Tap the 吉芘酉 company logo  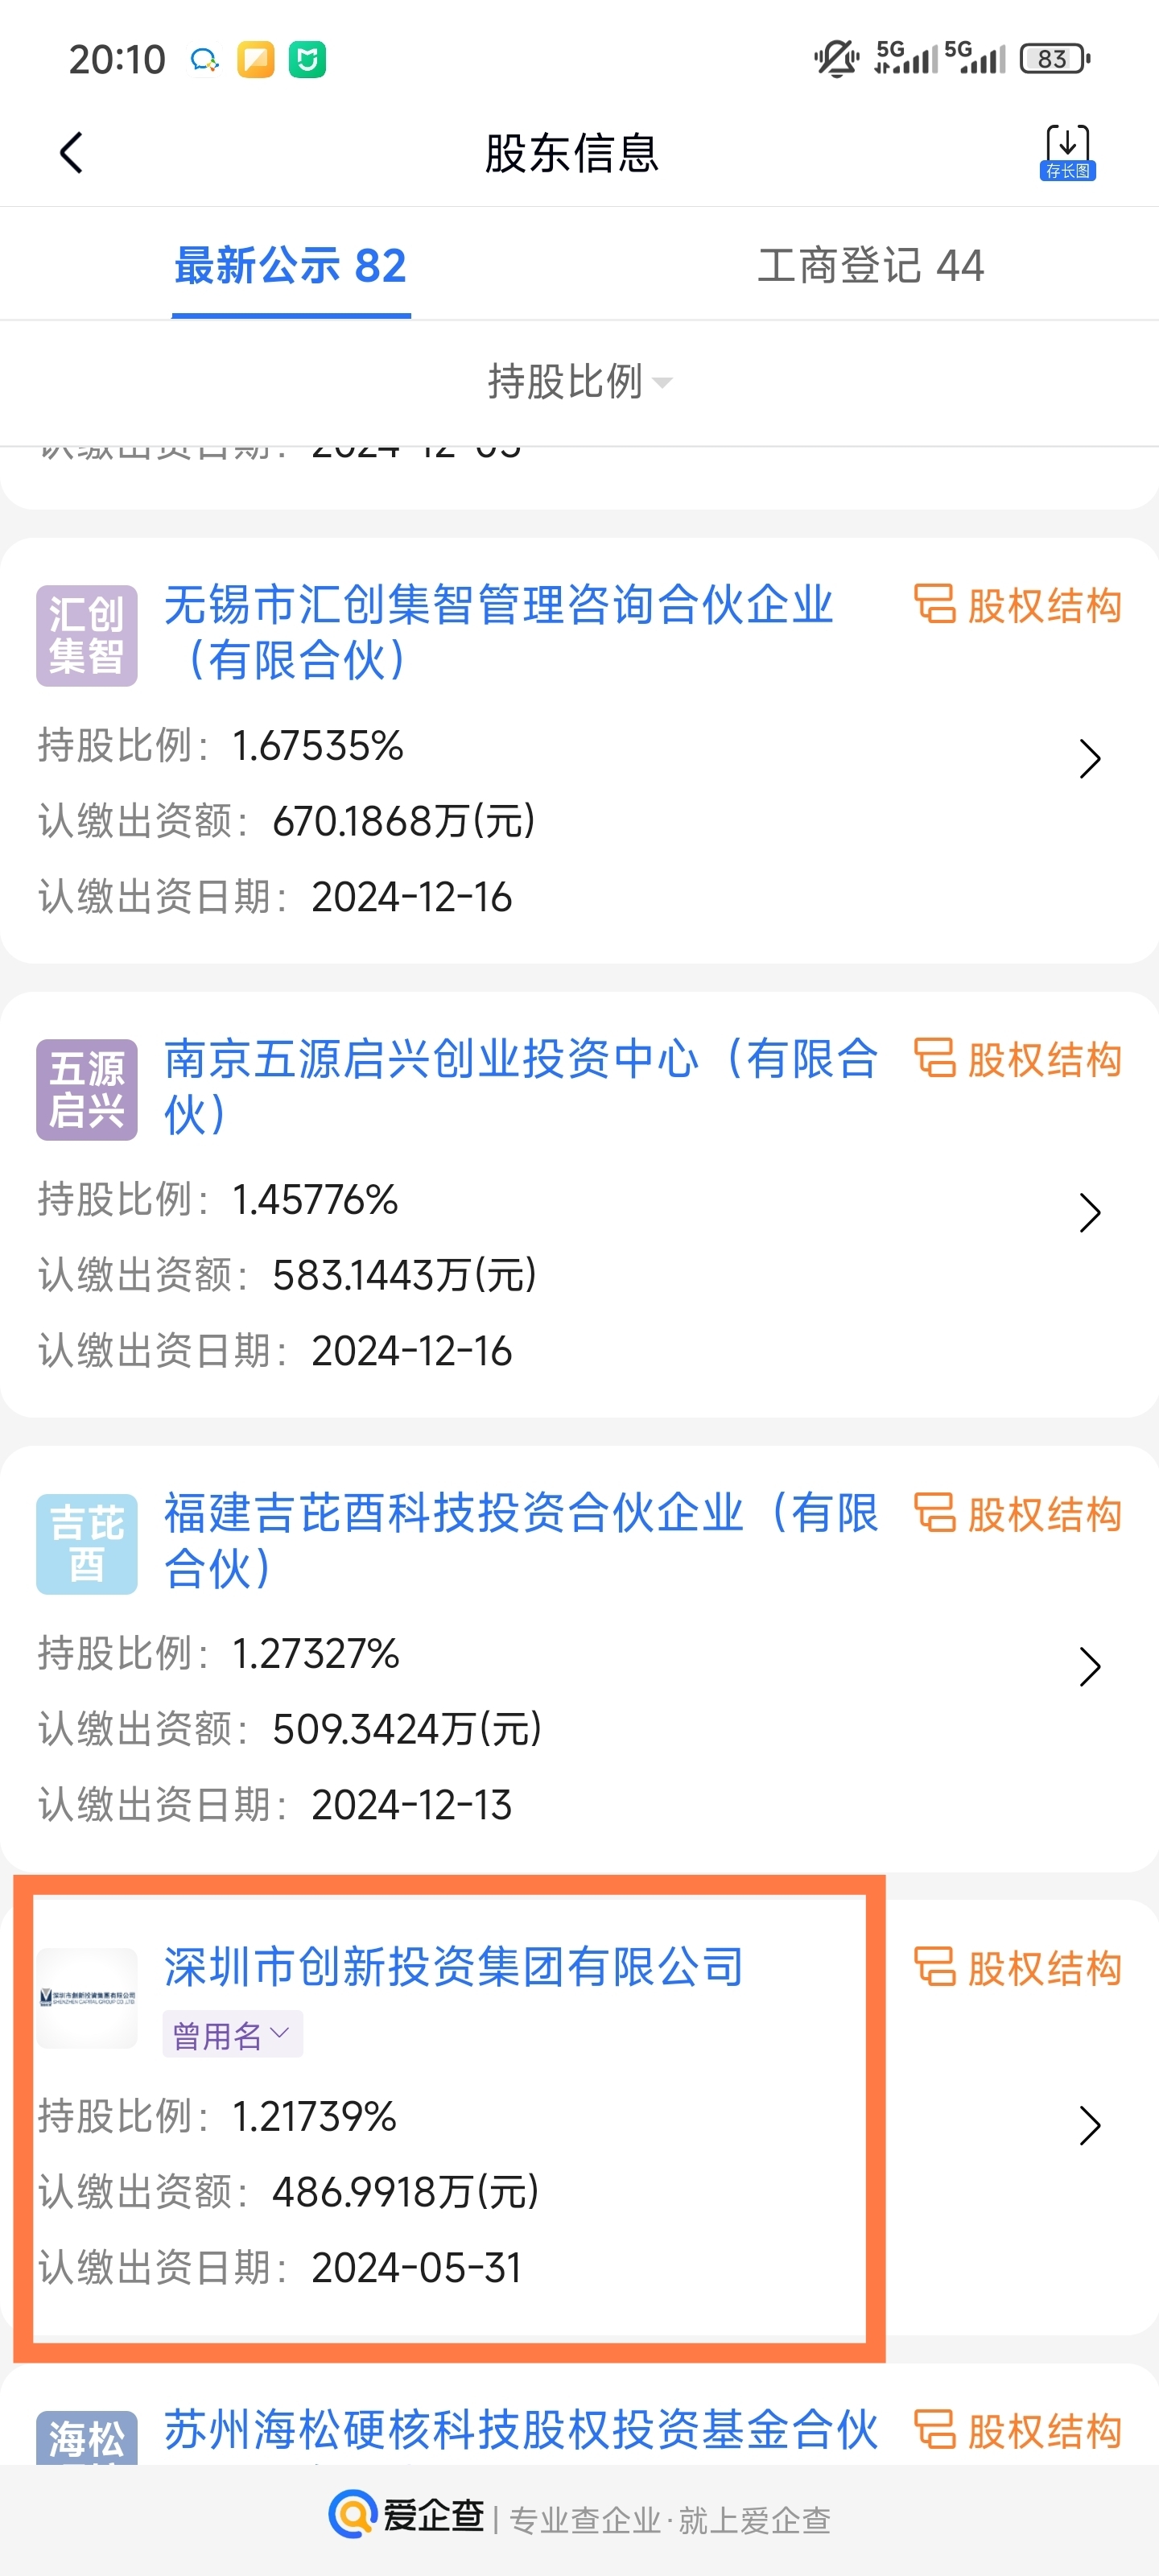tap(87, 1543)
